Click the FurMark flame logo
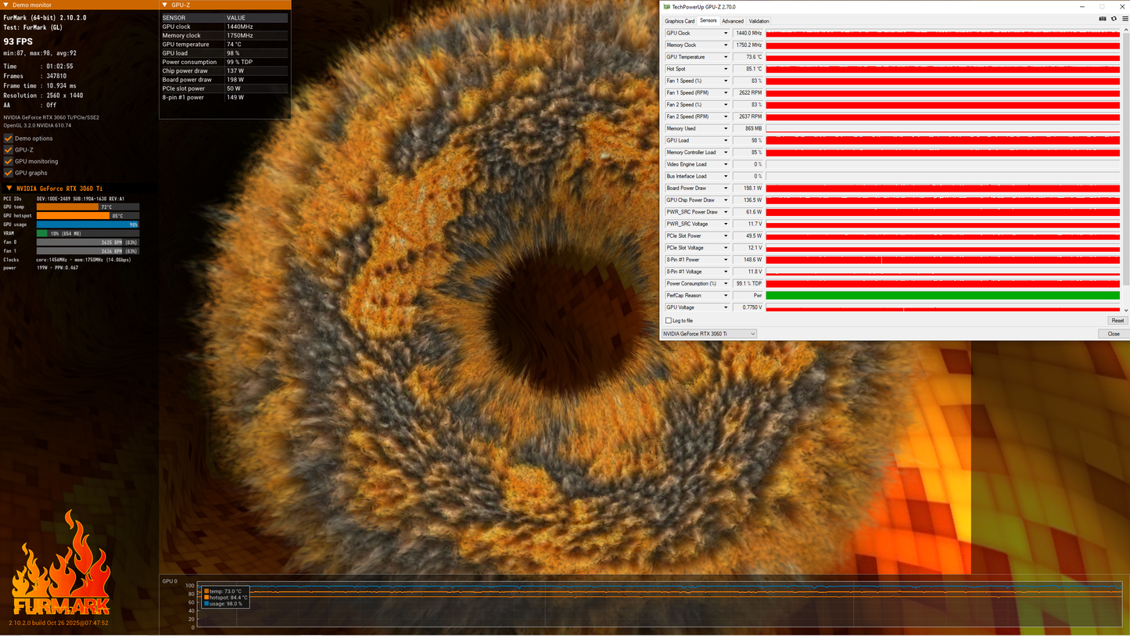This screenshot has width=1130, height=636. pyautogui.click(x=61, y=563)
